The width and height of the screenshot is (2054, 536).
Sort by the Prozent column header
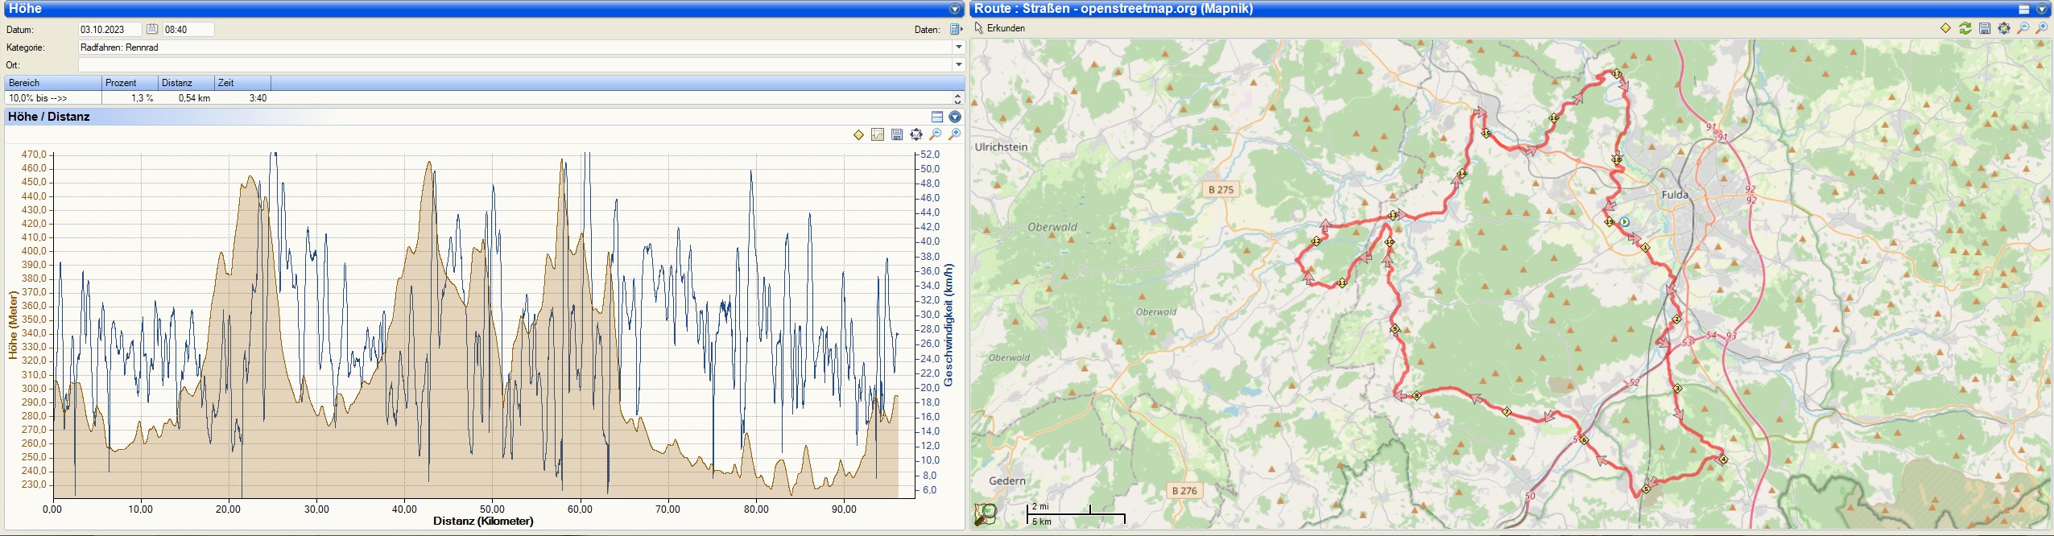click(x=129, y=83)
